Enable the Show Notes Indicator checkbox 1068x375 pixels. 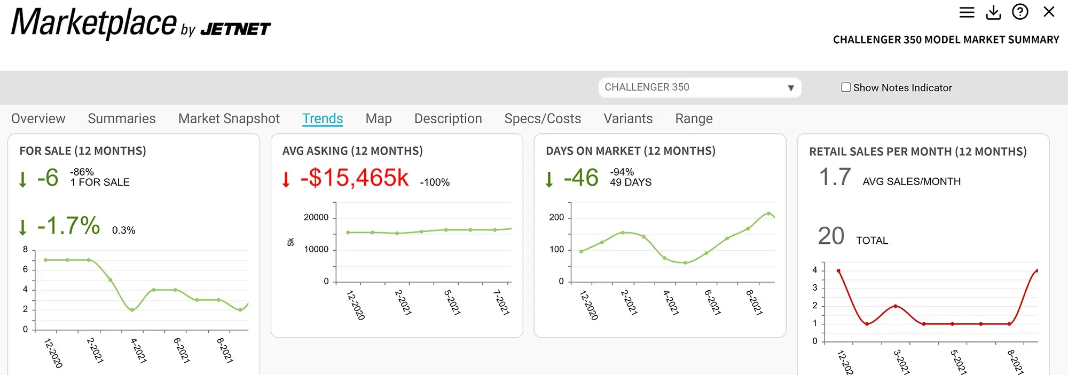(x=846, y=87)
